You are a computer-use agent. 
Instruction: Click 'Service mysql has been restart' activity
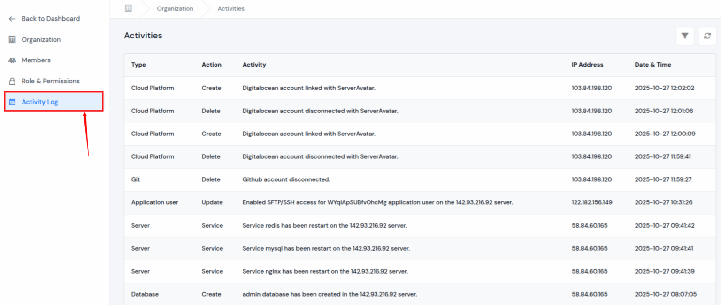click(x=326, y=248)
